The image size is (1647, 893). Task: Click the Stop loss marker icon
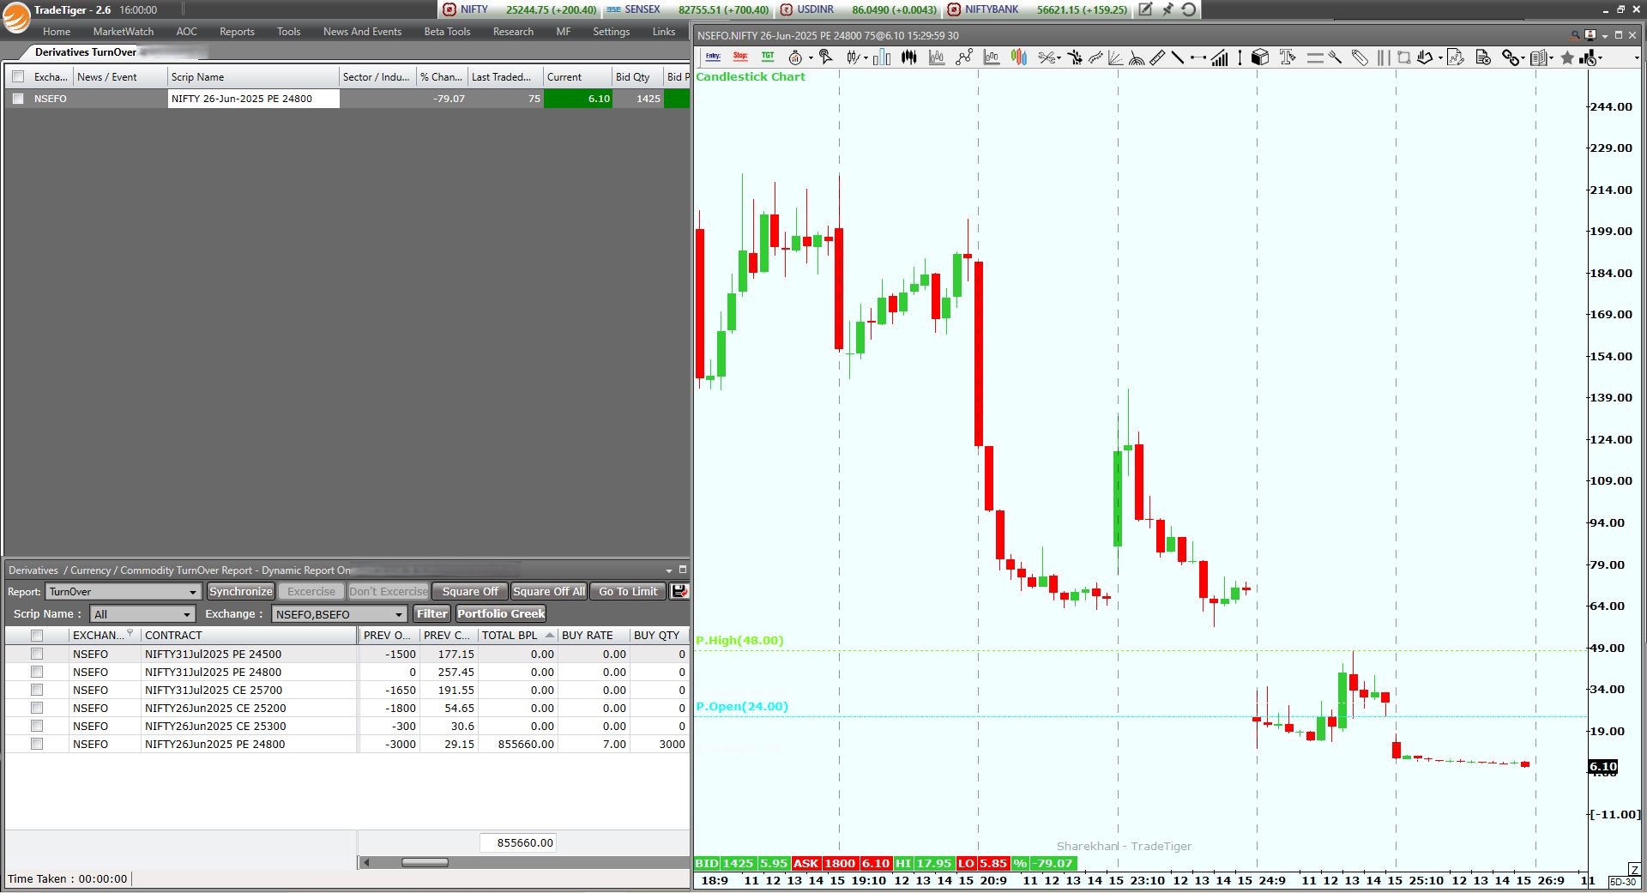coord(740,57)
